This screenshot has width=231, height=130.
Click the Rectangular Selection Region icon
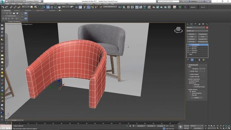[40, 7]
